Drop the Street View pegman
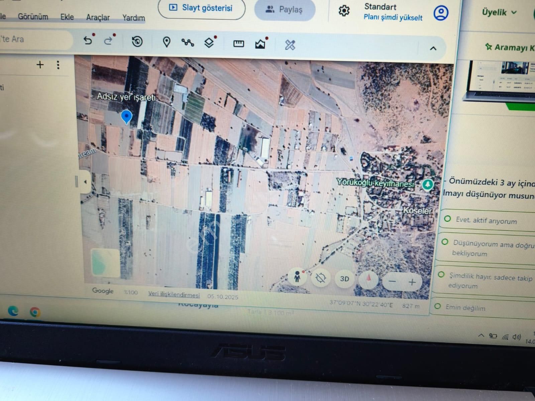Screen dimensions: 535x401 297,277
